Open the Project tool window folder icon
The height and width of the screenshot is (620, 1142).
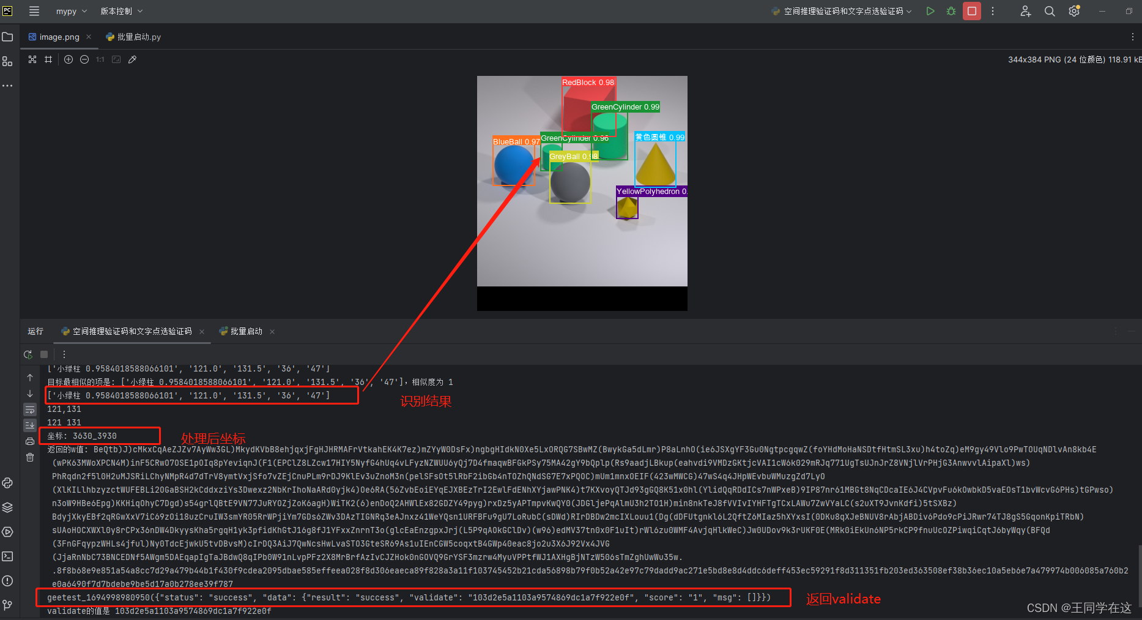click(7, 37)
